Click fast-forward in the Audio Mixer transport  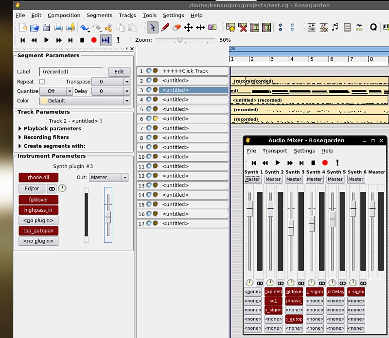(290, 163)
